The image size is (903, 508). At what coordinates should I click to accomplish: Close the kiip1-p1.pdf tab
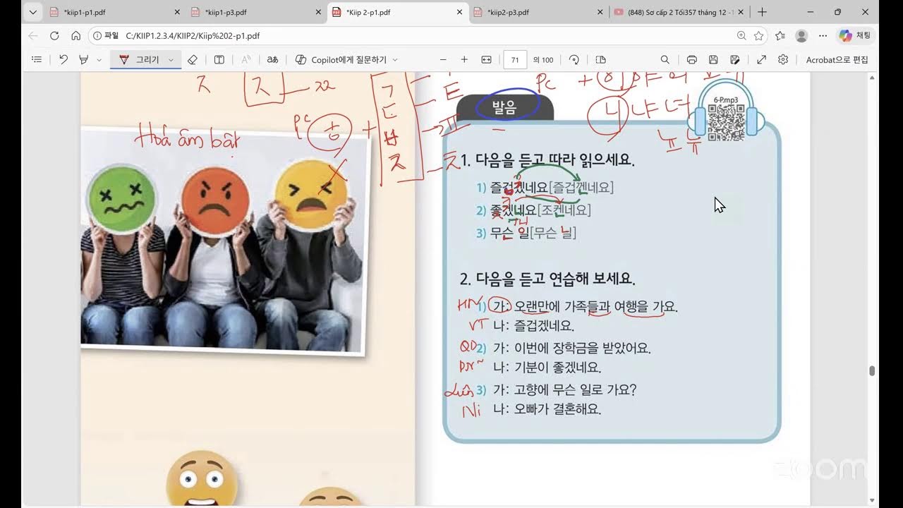tap(176, 12)
